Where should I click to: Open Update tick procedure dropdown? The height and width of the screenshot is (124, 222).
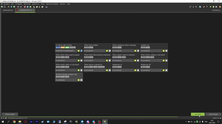[151, 51]
